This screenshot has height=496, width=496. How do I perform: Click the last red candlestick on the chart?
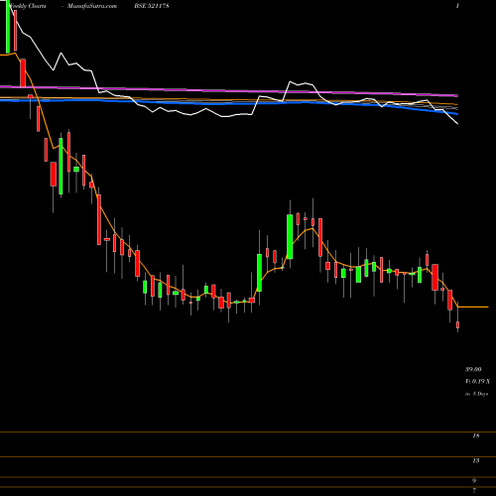click(x=458, y=324)
